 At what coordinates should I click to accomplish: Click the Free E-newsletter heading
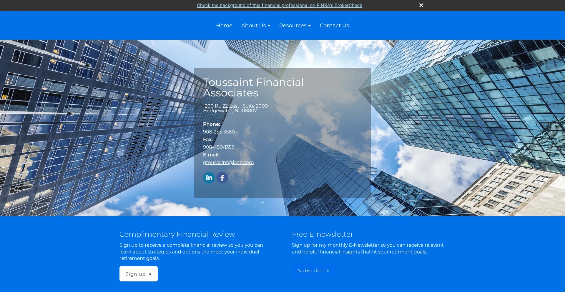pyautogui.click(x=322, y=234)
